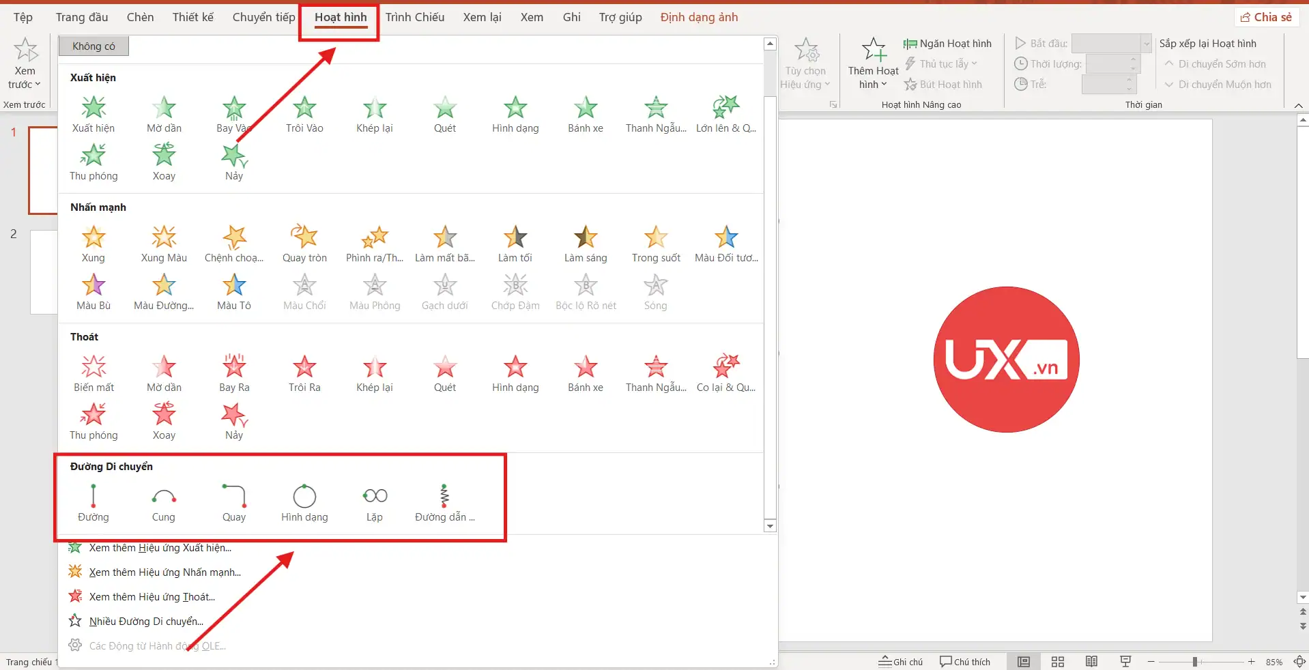Screen dimensions: 1309x670
Task: Apply the Làm tối emphasis effect
Action: (x=515, y=244)
